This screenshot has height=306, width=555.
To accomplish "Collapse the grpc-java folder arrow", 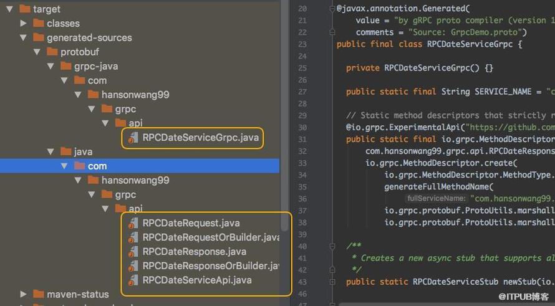I will tap(51, 66).
